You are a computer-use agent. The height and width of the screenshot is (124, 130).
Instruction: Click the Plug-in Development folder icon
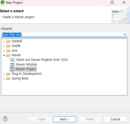pos(8,74)
